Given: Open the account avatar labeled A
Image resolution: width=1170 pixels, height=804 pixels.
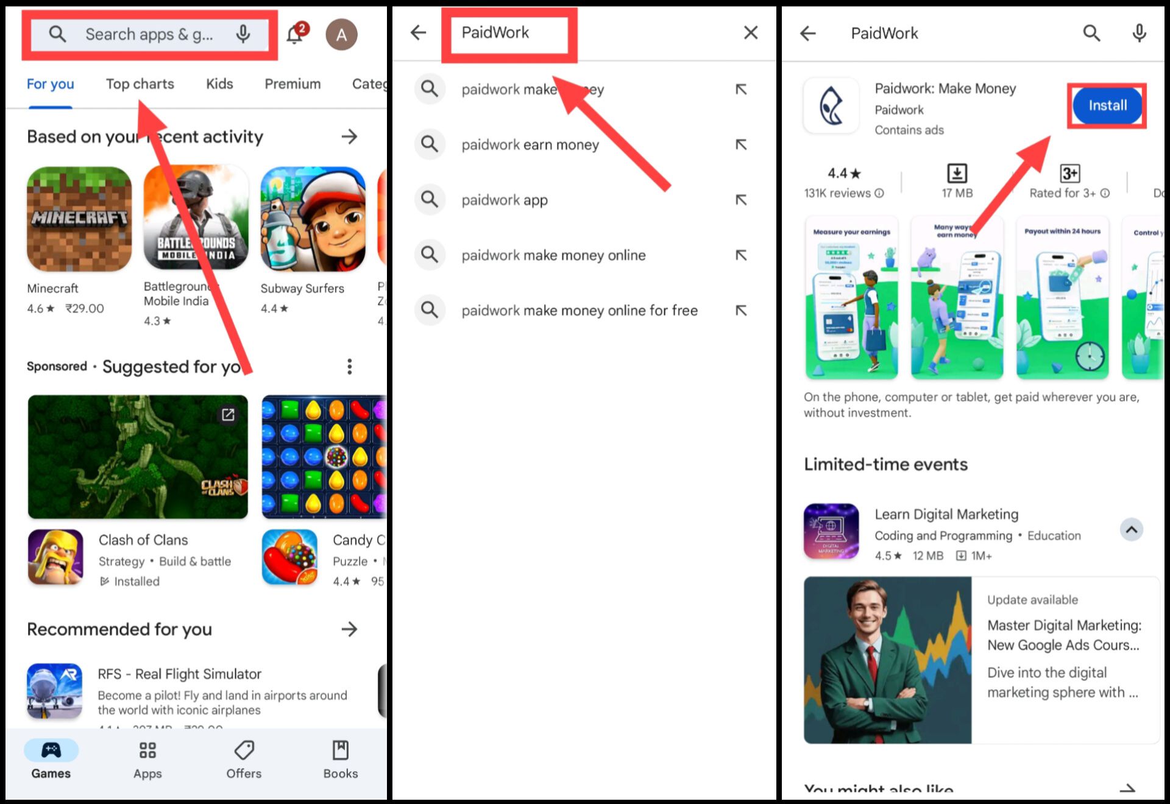Looking at the screenshot, I should coord(341,35).
